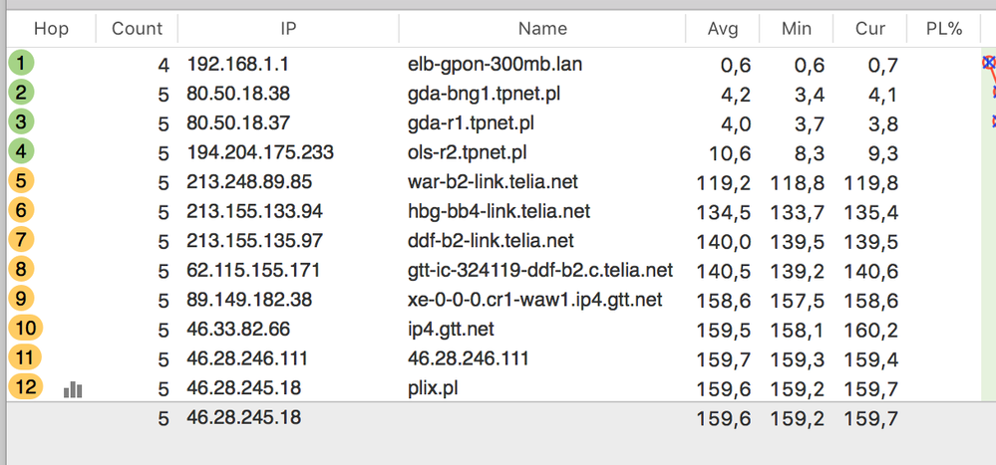Click the yellow hop 8 circle icon
The width and height of the screenshot is (996, 465).
[21, 270]
